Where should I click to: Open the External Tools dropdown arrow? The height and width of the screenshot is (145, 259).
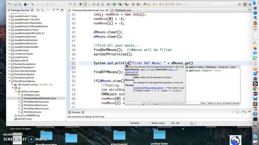tap(129, 4)
